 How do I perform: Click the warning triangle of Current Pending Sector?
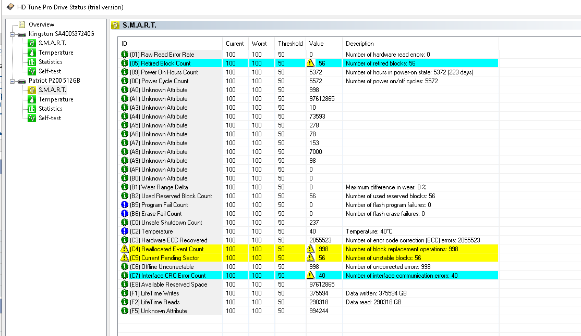[125, 257]
